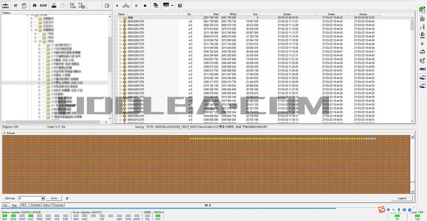Click the zero counter icon in sidebar

[x=422, y=35]
